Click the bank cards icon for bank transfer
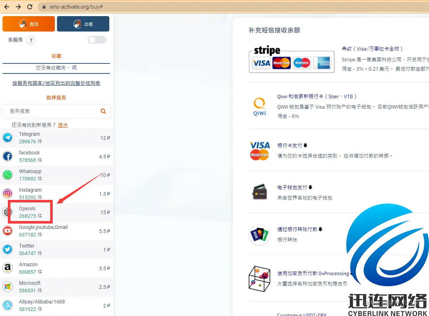Viewport: 429px width, 316px height. [259, 234]
